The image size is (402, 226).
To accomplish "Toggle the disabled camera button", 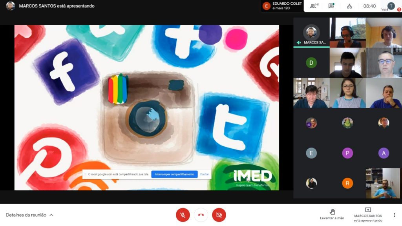I will [x=219, y=215].
